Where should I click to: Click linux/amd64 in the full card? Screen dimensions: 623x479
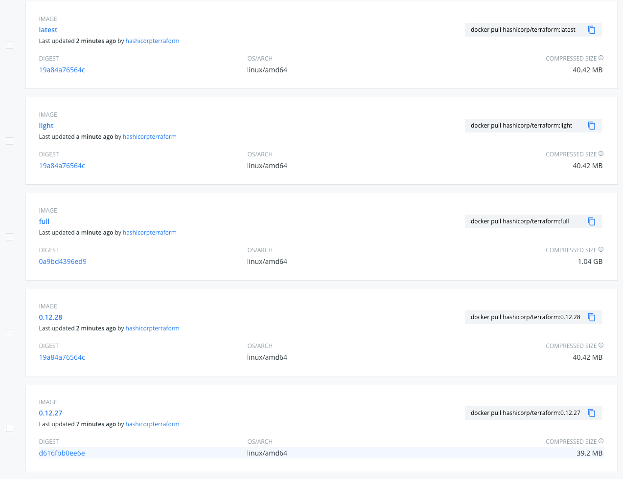[x=267, y=261]
